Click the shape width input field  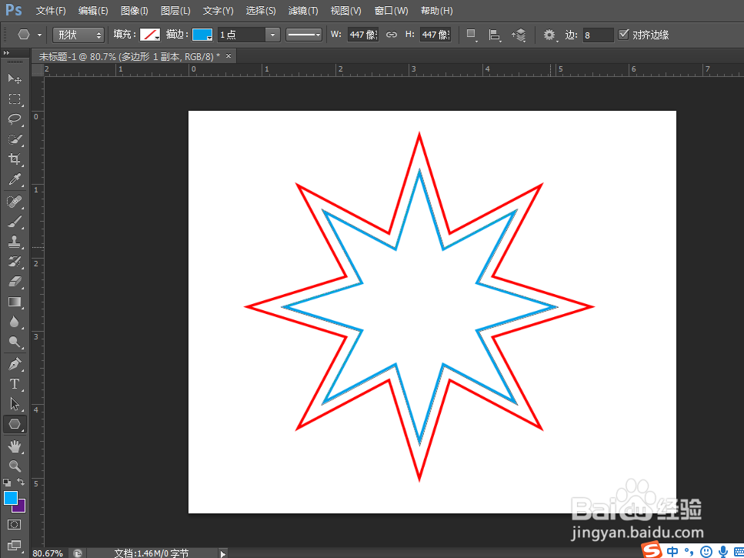point(363,35)
